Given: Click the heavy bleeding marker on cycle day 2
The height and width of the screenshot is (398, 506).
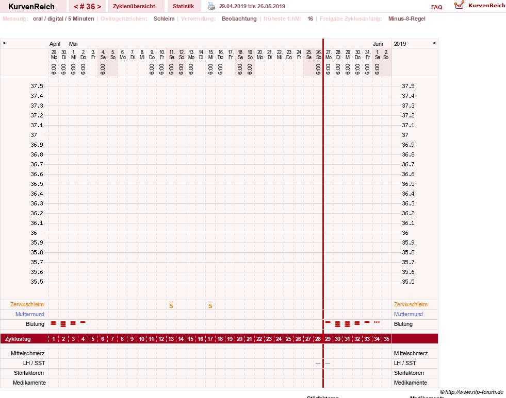Looking at the screenshot, I should tap(63, 324).
